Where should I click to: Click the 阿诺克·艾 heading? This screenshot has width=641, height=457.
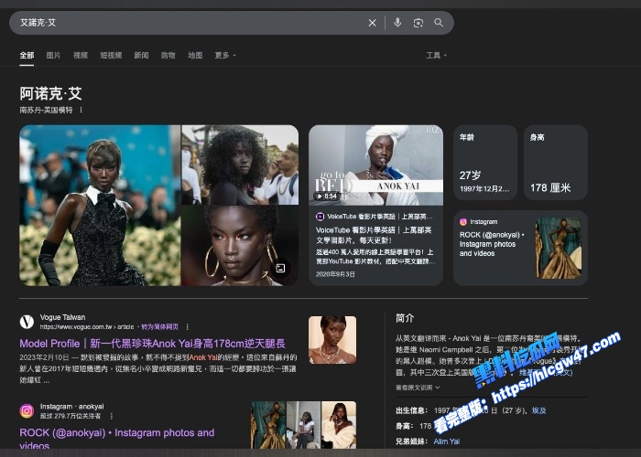[x=50, y=93]
